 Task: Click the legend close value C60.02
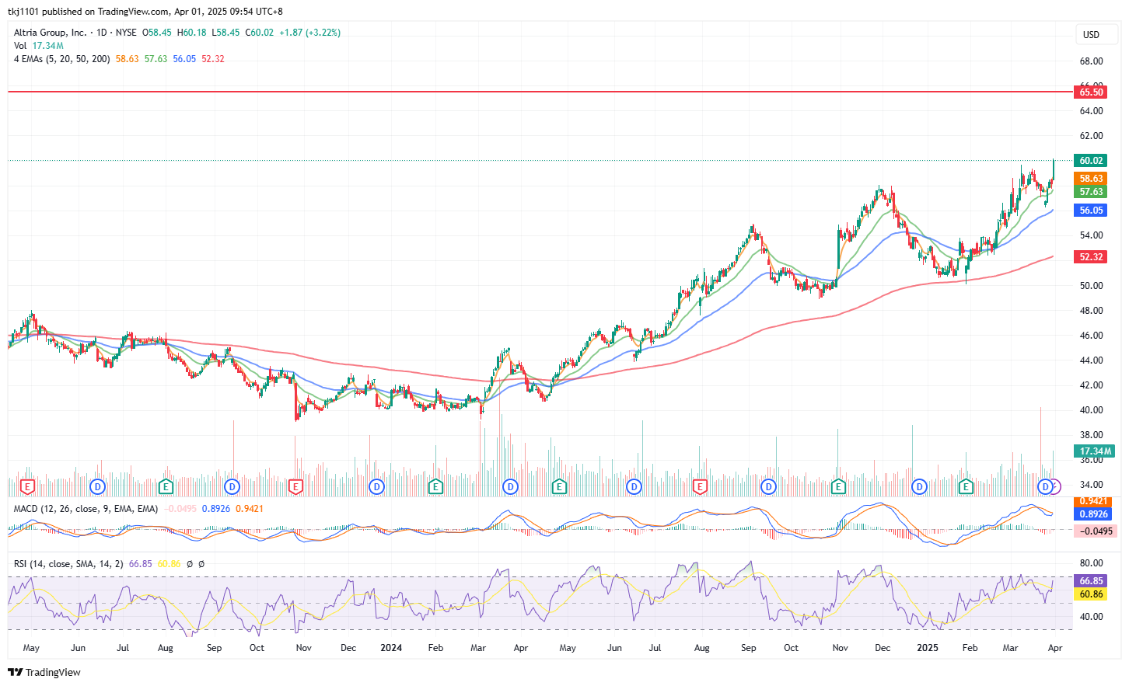pos(260,33)
